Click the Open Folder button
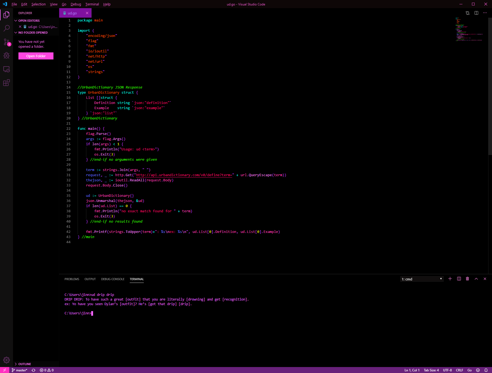Image resolution: width=492 pixels, height=373 pixels. coord(36,56)
